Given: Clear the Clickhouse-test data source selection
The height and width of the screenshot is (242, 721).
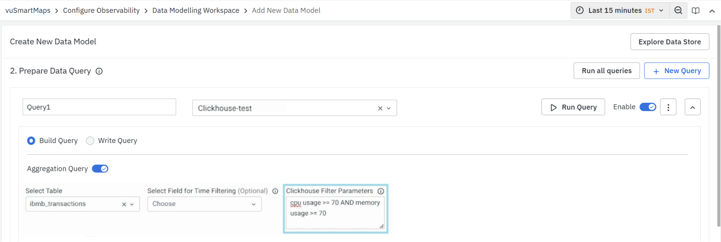Looking at the screenshot, I should click(380, 109).
